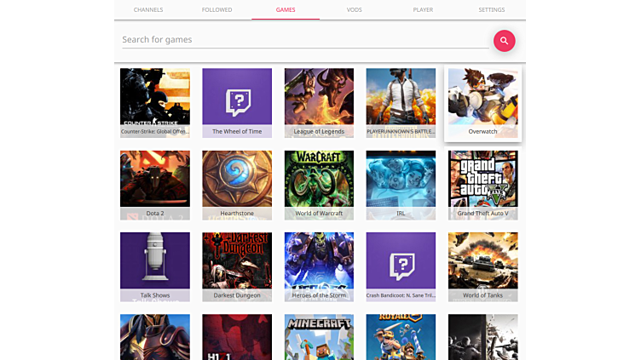Pick the Dota 2 game tile
Screen dimensions: 641x360
(155, 184)
